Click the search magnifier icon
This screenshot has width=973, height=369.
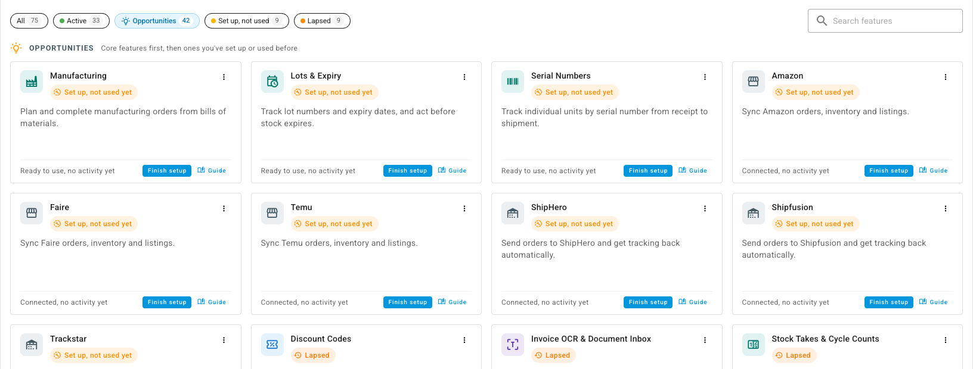coord(822,21)
